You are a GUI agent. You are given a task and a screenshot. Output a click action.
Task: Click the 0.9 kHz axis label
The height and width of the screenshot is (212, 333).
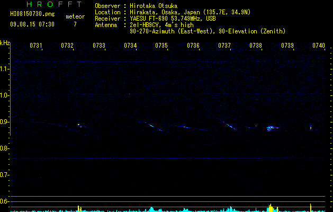pos(4,122)
